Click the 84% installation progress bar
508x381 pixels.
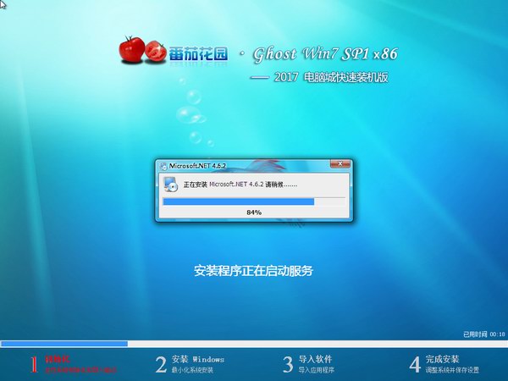point(254,202)
